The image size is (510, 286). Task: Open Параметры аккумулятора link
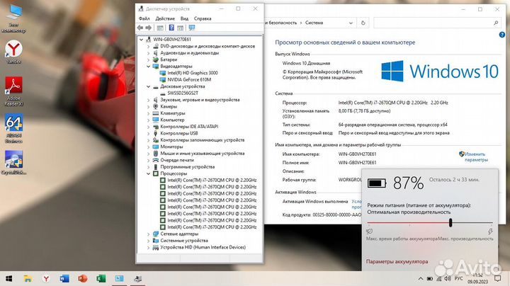[397, 261]
